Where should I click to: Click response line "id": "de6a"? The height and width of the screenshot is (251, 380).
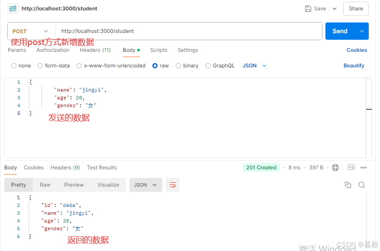pyautogui.click(x=61, y=205)
